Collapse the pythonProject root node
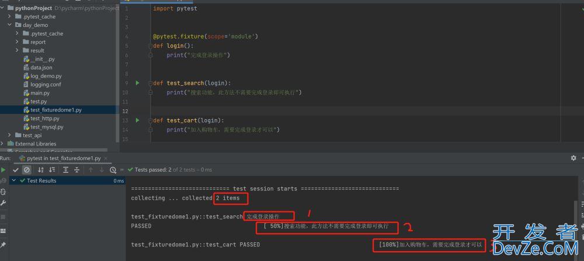Image resolution: width=584 pixels, height=261 pixels. (3, 8)
